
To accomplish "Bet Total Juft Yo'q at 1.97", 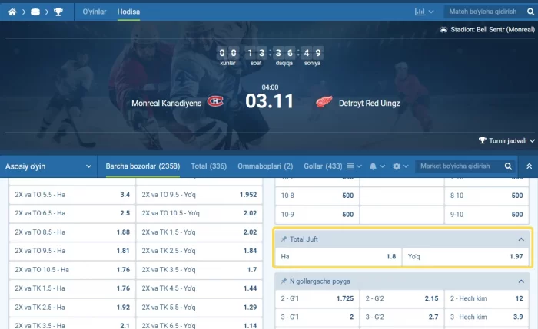I will coord(466,257).
